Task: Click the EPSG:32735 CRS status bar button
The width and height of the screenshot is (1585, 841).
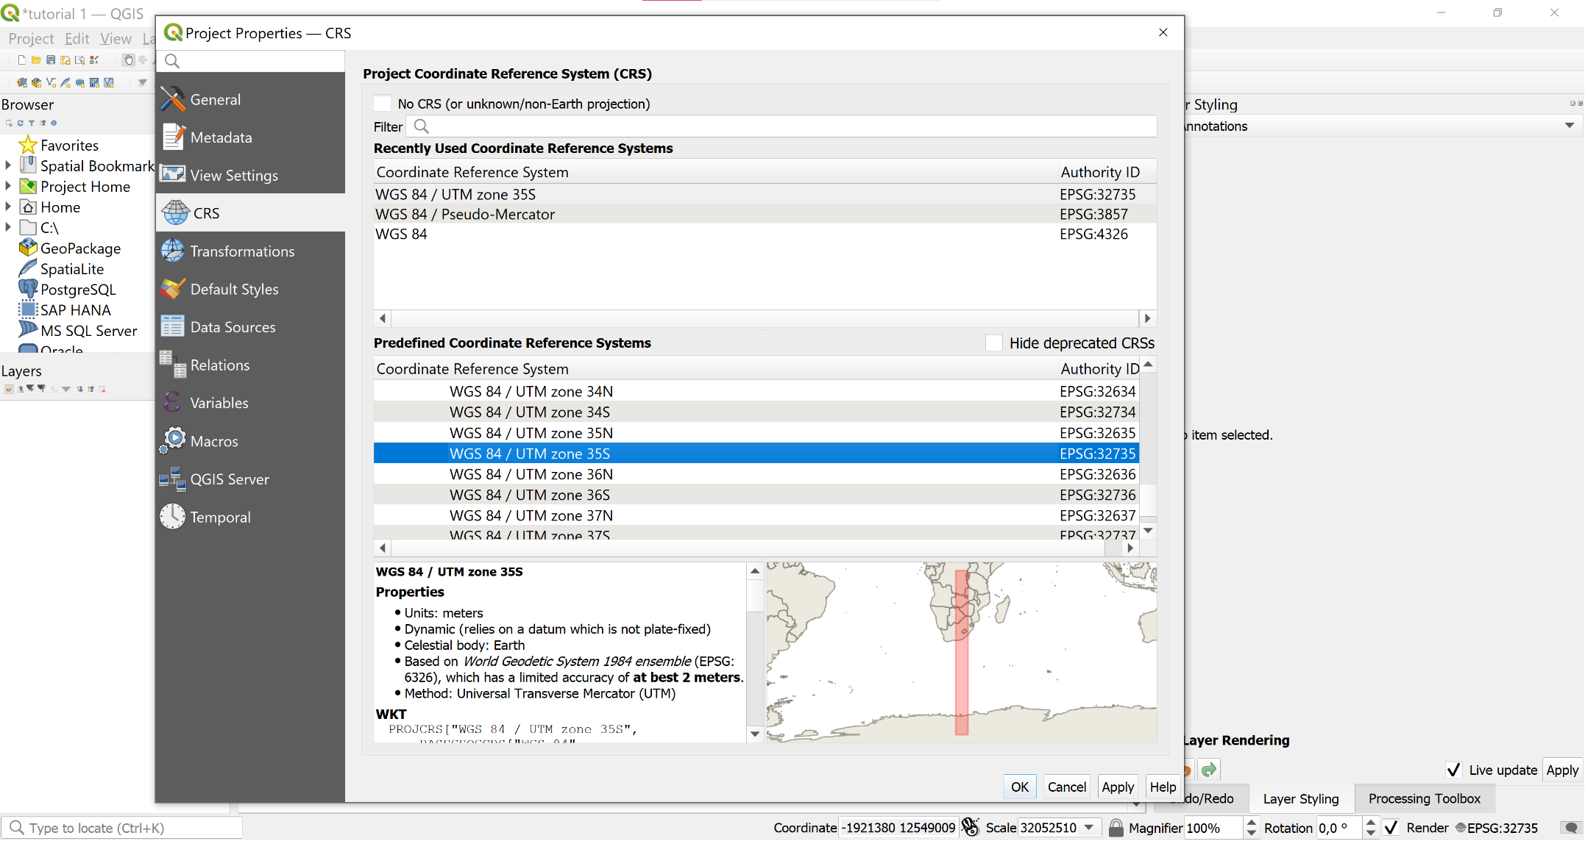Action: tap(1497, 828)
